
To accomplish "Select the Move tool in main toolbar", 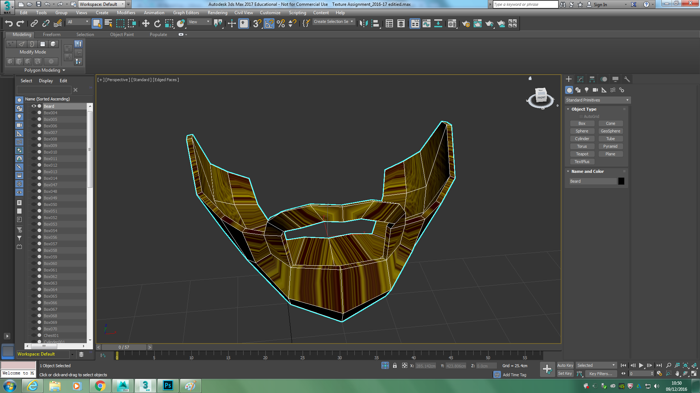I will [x=145, y=24].
